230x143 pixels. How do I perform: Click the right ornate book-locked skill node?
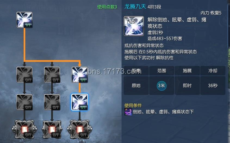pos(80,129)
